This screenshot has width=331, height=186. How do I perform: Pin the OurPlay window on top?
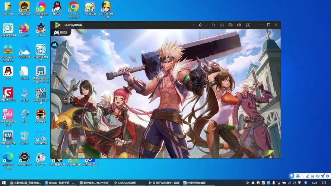click(x=200, y=25)
